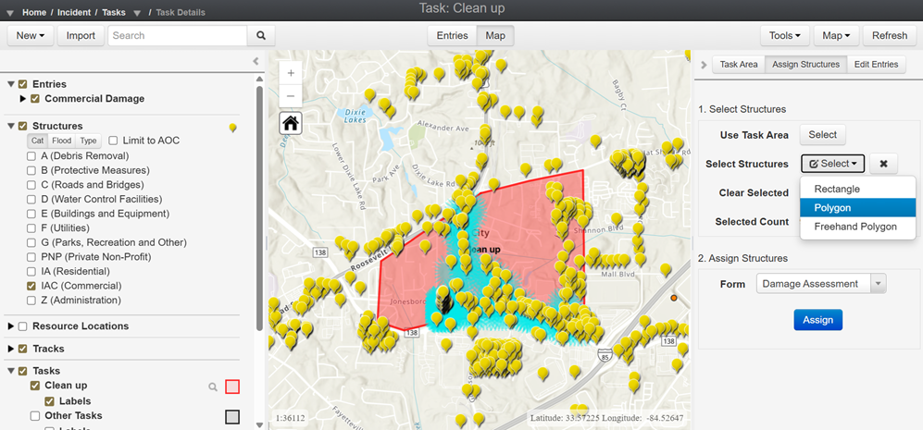The height and width of the screenshot is (430, 923).
Task: Collapse the Entries tree section
Action: point(11,84)
